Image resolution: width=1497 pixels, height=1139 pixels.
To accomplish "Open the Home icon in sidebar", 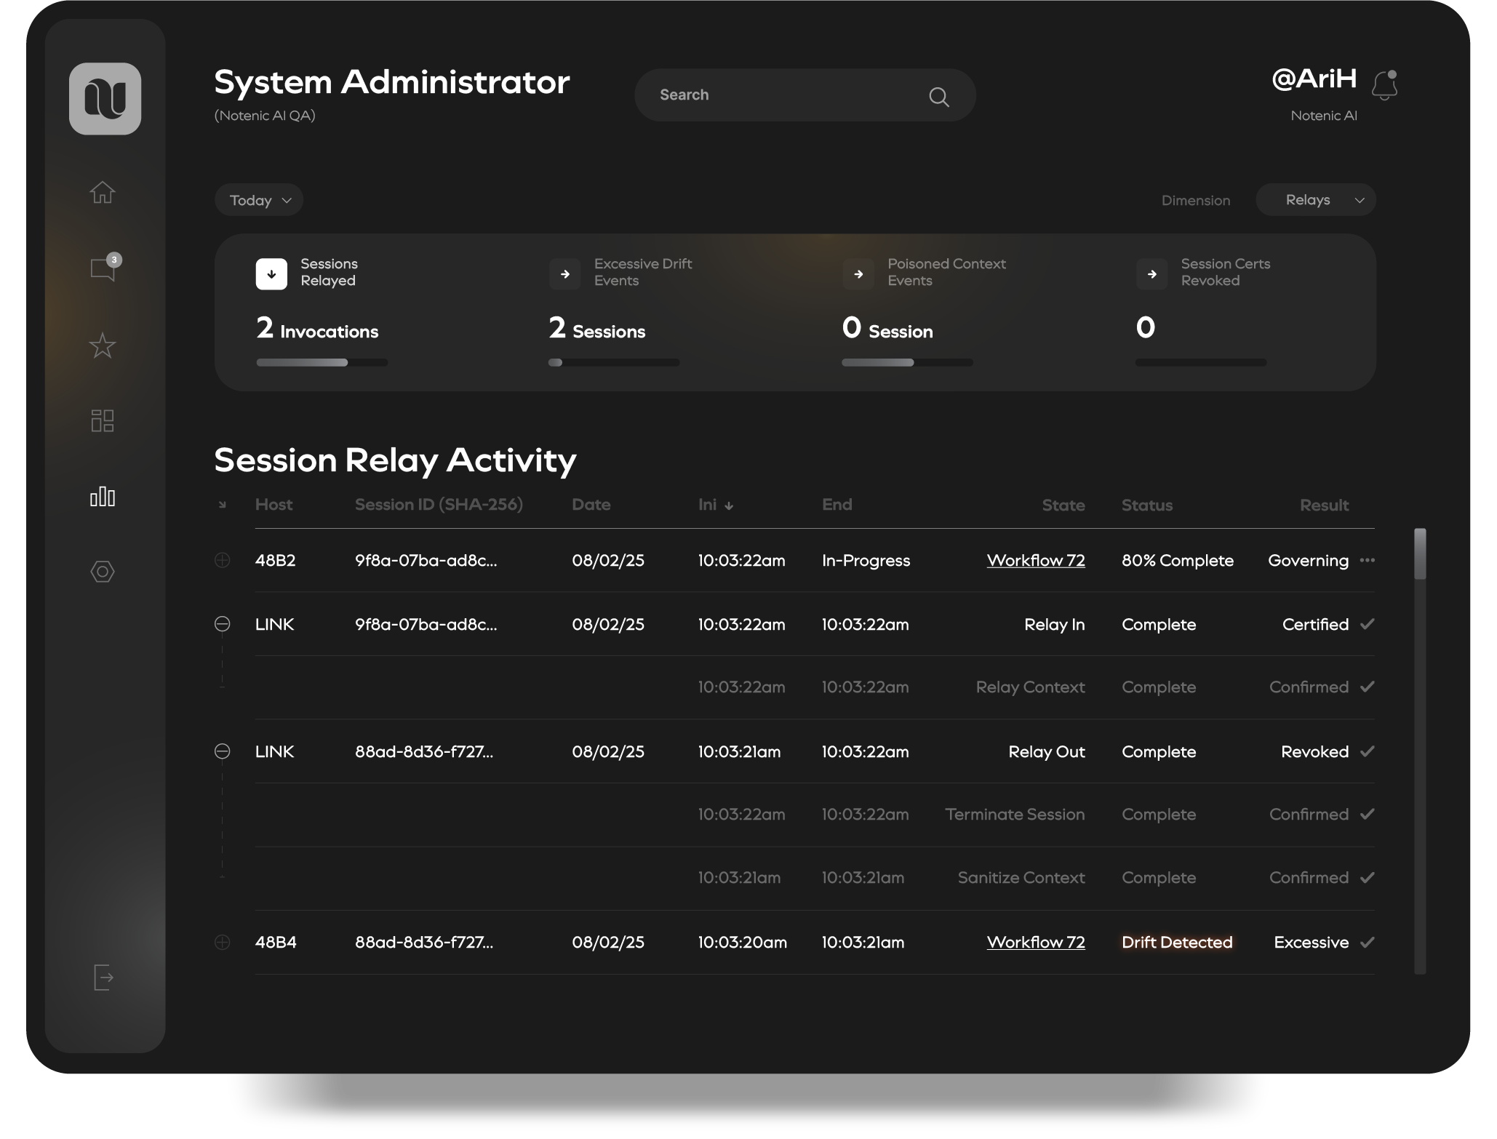I will (103, 192).
